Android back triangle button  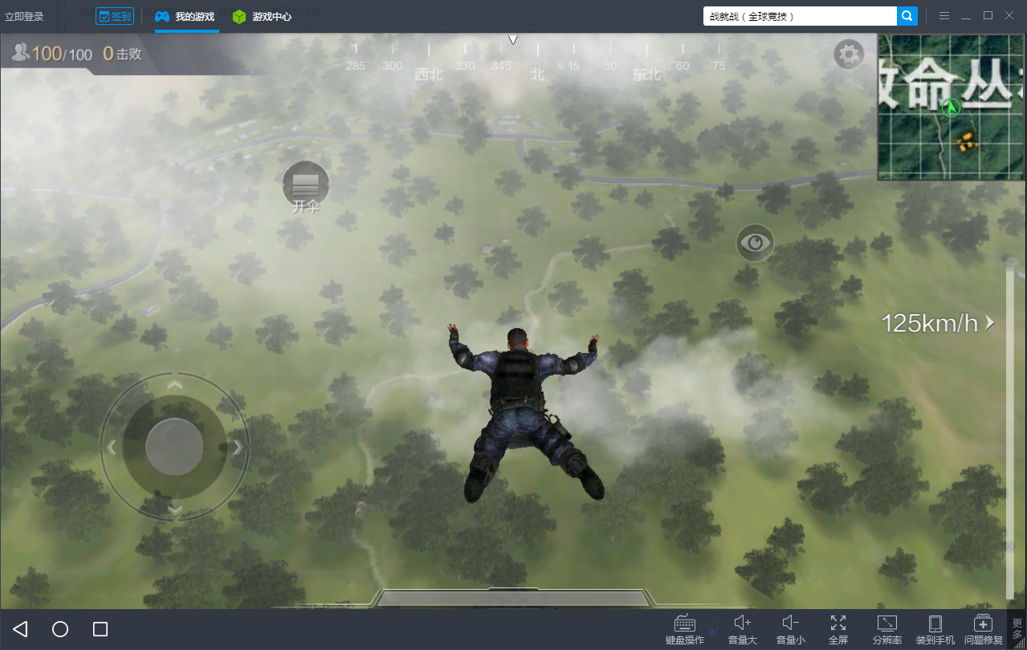[21, 629]
